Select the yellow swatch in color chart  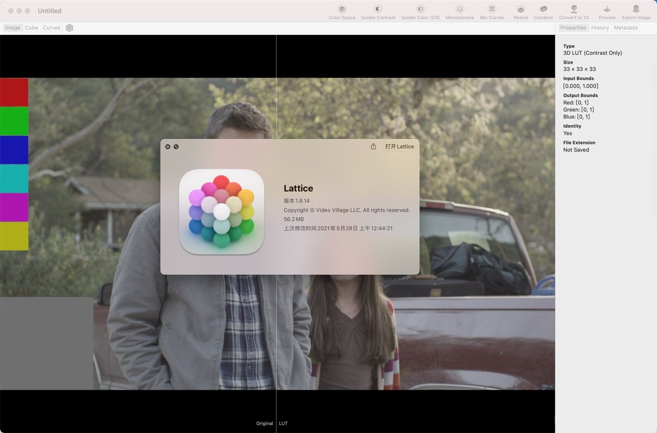(14, 236)
